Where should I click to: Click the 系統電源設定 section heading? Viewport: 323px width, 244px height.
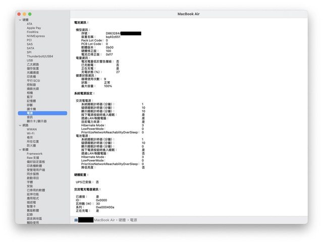[x=84, y=93]
